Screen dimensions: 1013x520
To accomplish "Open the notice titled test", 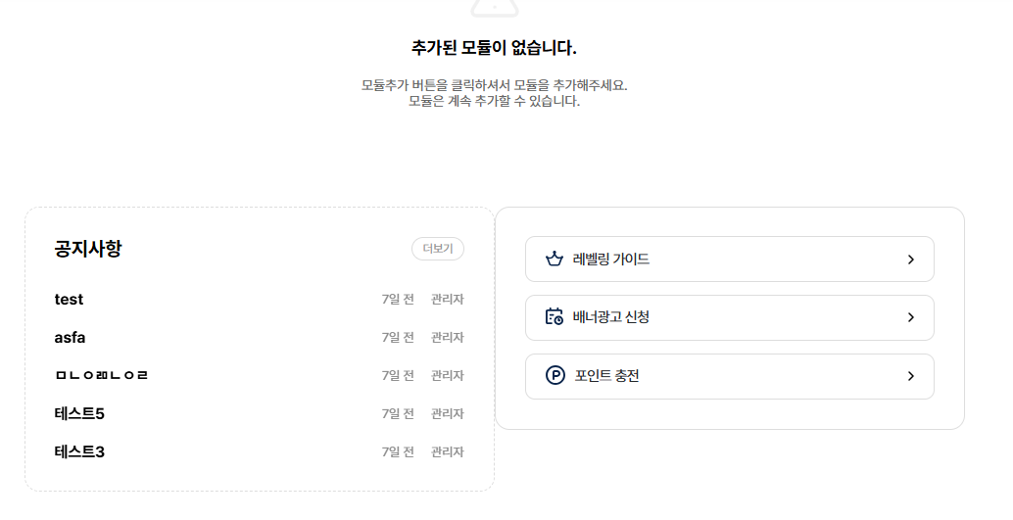I will click(69, 299).
